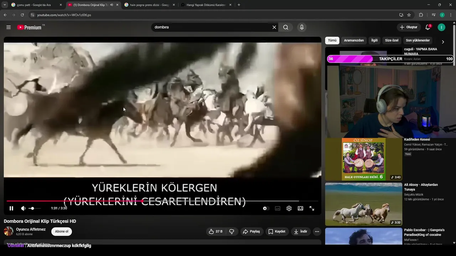Open the notifications bell
This screenshot has width=456, height=256.
point(428,27)
